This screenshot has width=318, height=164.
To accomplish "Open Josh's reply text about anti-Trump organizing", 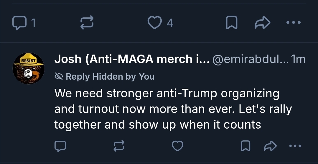I will (x=173, y=109).
